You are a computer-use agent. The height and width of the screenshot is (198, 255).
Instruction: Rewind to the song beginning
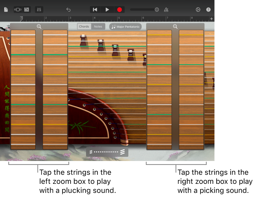click(x=95, y=9)
